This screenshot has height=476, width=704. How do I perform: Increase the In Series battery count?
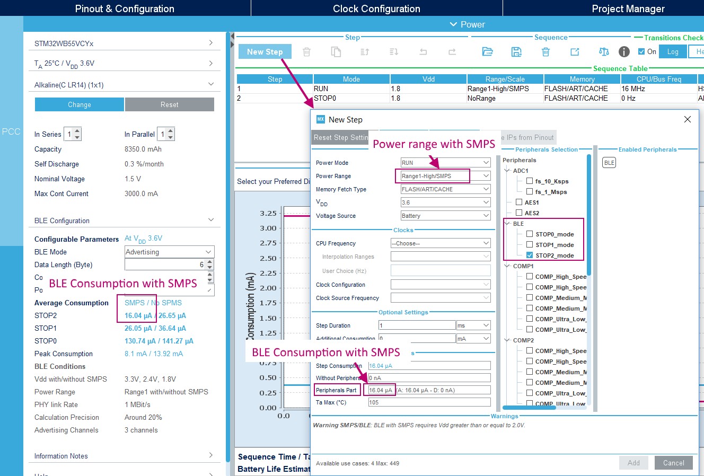[77, 131]
